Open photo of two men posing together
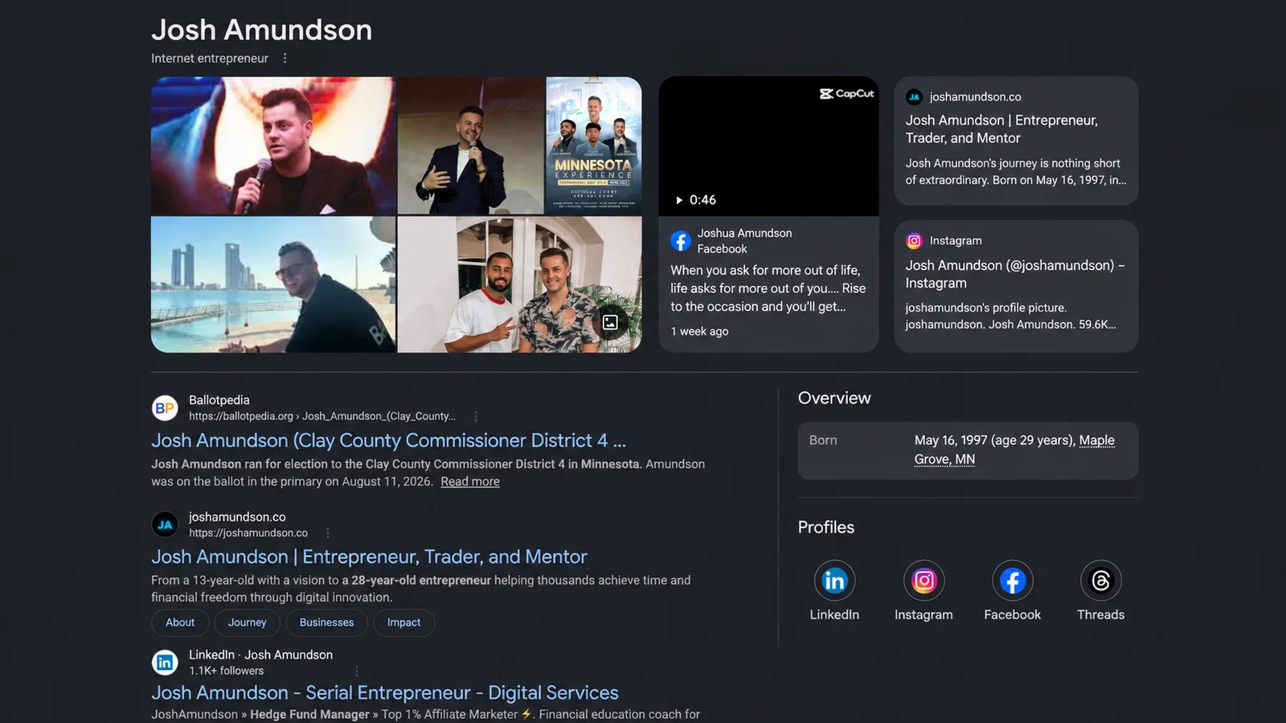Image resolution: width=1286 pixels, height=723 pixels. coord(519,284)
